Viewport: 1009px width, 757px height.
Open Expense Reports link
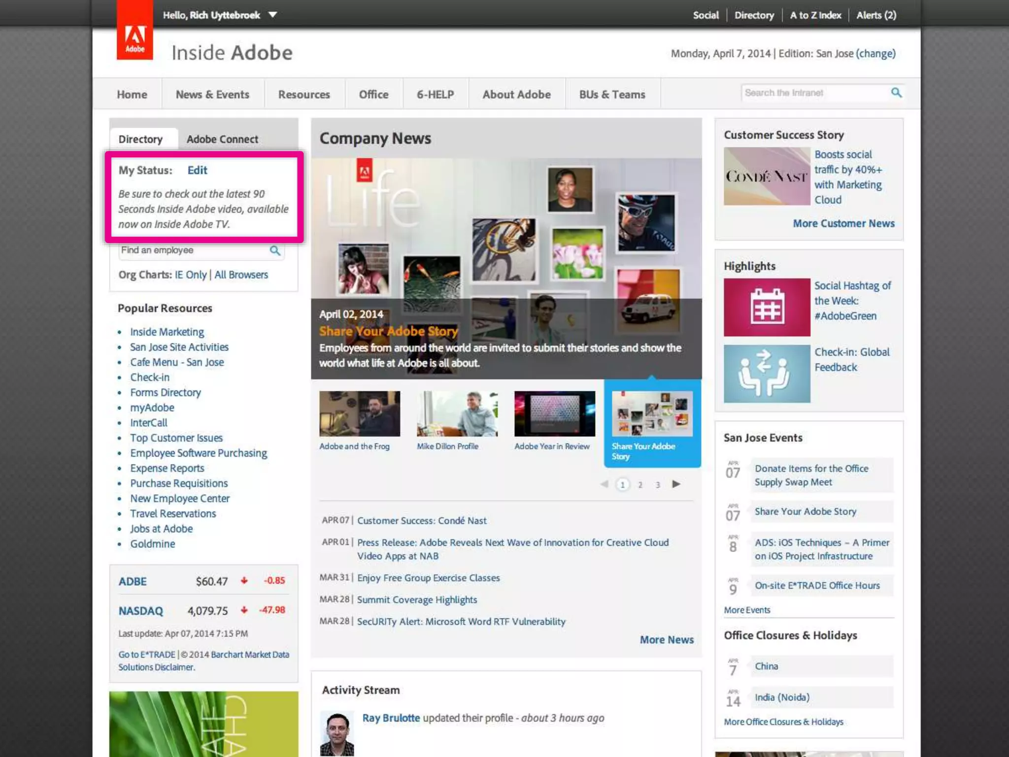[x=167, y=468]
